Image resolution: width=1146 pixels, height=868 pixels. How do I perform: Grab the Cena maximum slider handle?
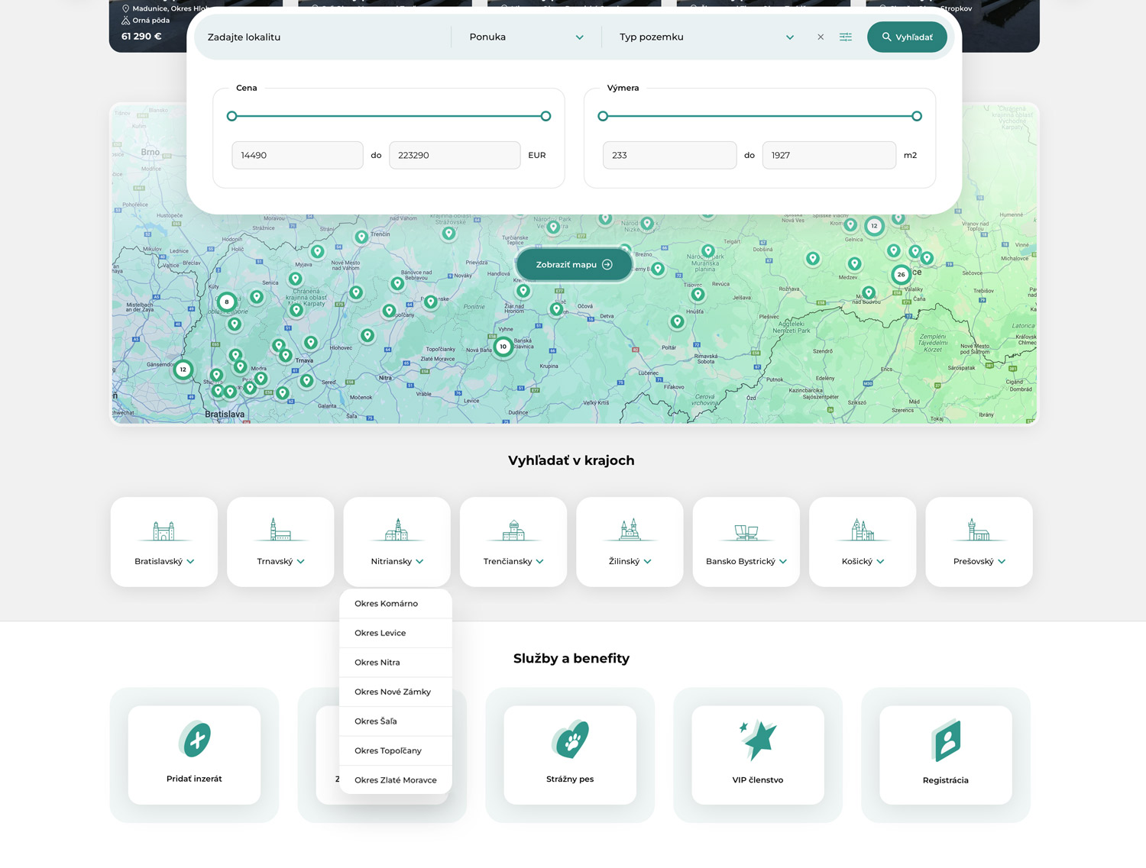(545, 116)
